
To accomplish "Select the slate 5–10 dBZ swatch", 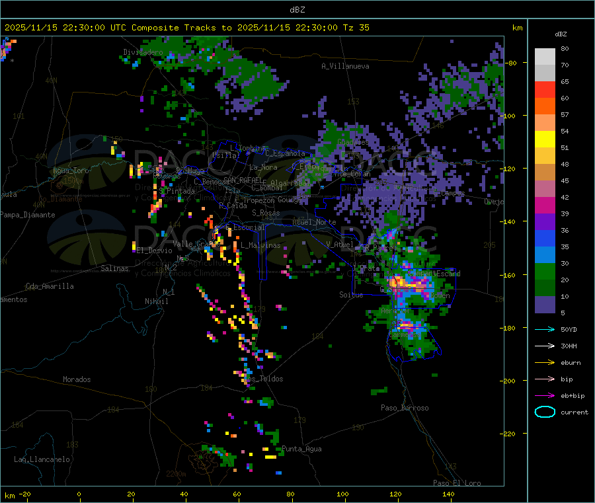I will tap(545, 305).
